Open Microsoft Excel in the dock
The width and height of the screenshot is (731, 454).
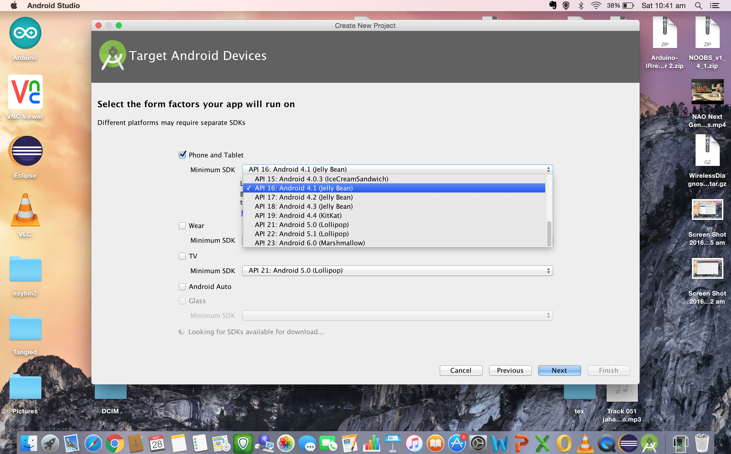[543, 443]
